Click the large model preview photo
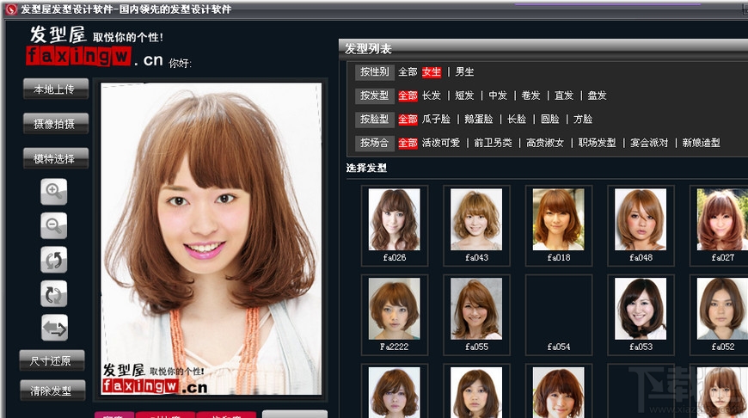This screenshot has width=748, height=418. tap(212, 239)
